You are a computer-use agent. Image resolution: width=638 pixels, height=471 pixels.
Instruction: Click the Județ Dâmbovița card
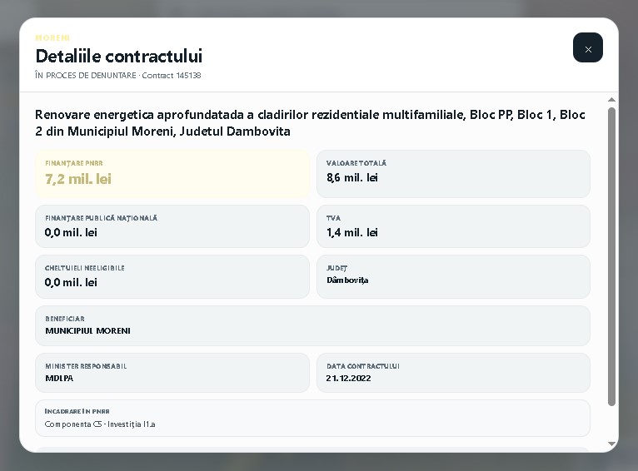453,277
